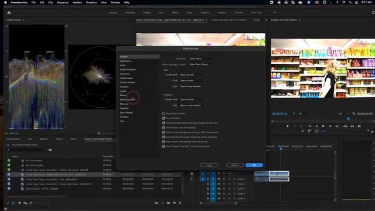Viewport: 375px width, 211px height.
Task: Open the At Startup dropdown
Action: tap(202, 59)
